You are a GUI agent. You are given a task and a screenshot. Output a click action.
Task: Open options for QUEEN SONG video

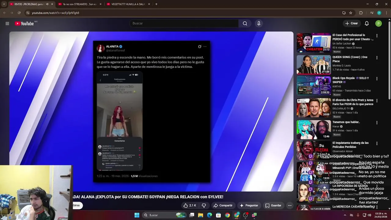pyautogui.click(x=377, y=58)
